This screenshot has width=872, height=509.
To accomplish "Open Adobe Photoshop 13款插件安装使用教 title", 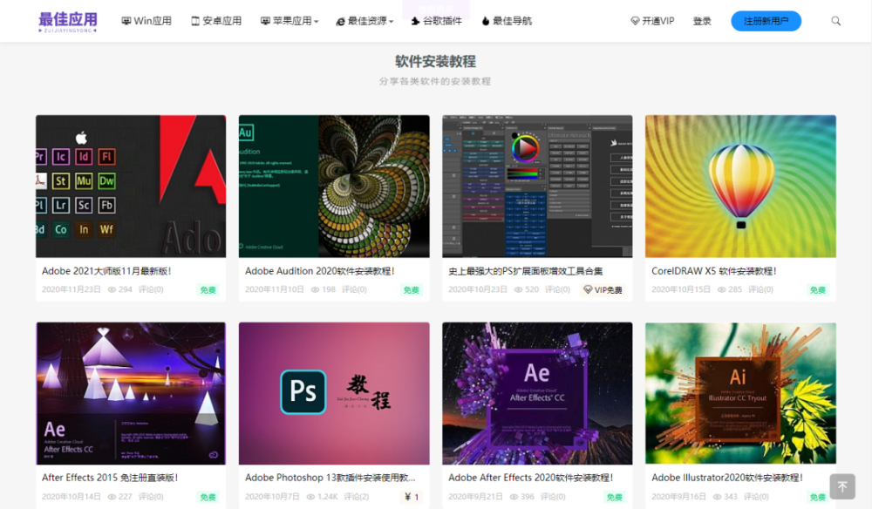I will point(330,478).
